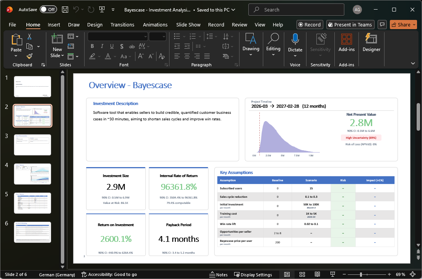Screen dimensions: 422x279
Task: Switch to the Slide Show tab
Action: [x=188, y=25]
